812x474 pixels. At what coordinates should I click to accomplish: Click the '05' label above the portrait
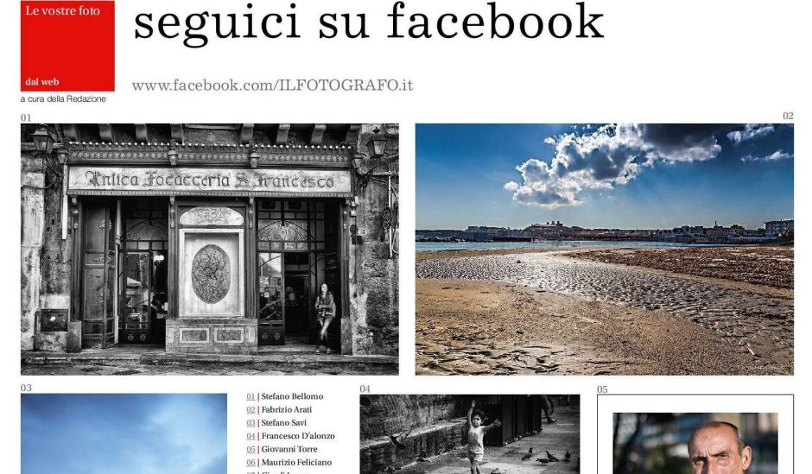[x=602, y=389]
